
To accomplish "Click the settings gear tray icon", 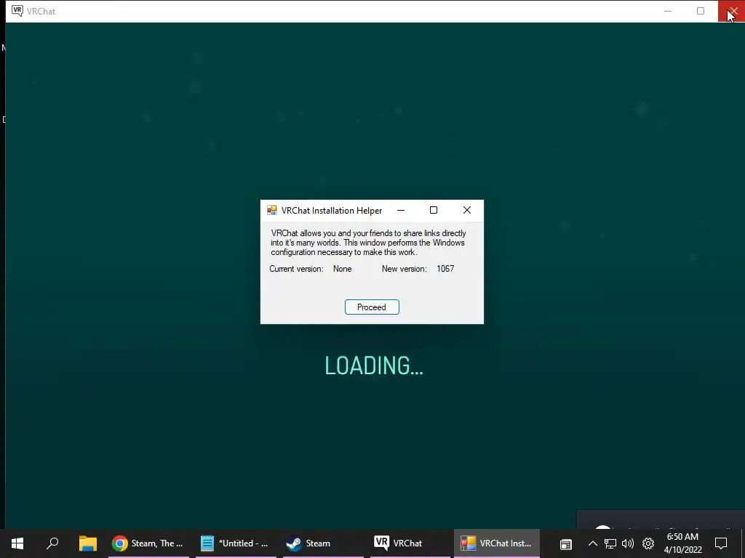I will point(648,543).
